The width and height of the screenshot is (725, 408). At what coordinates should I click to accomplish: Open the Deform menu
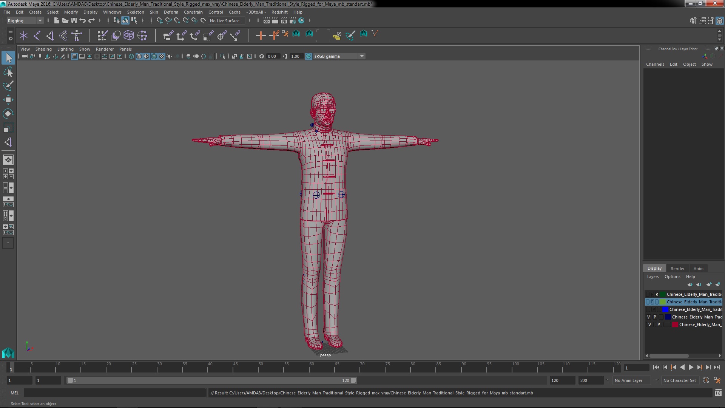click(x=171, y=12)
